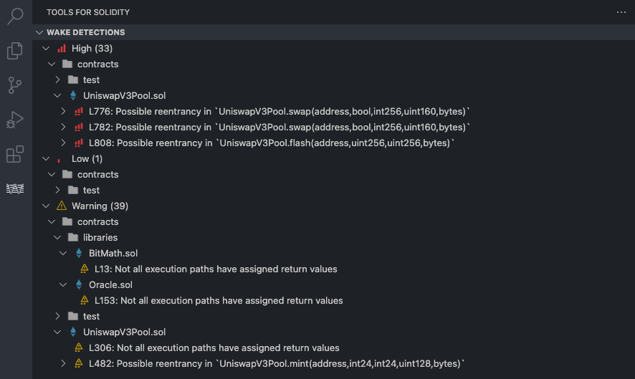Click the yellow Warning triangle icon

(x=62, y=206)
